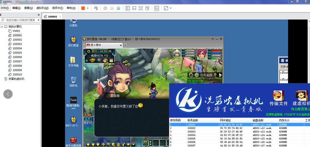Click the 网卡地址 column header
310x147 pixels.
tap(225, 120)
